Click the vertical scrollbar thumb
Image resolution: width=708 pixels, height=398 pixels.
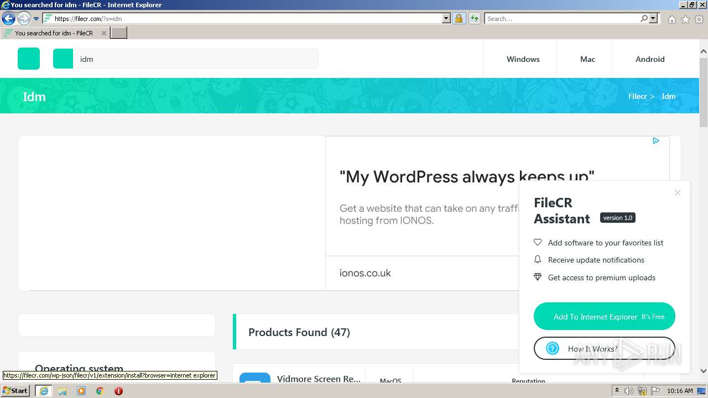704,92
